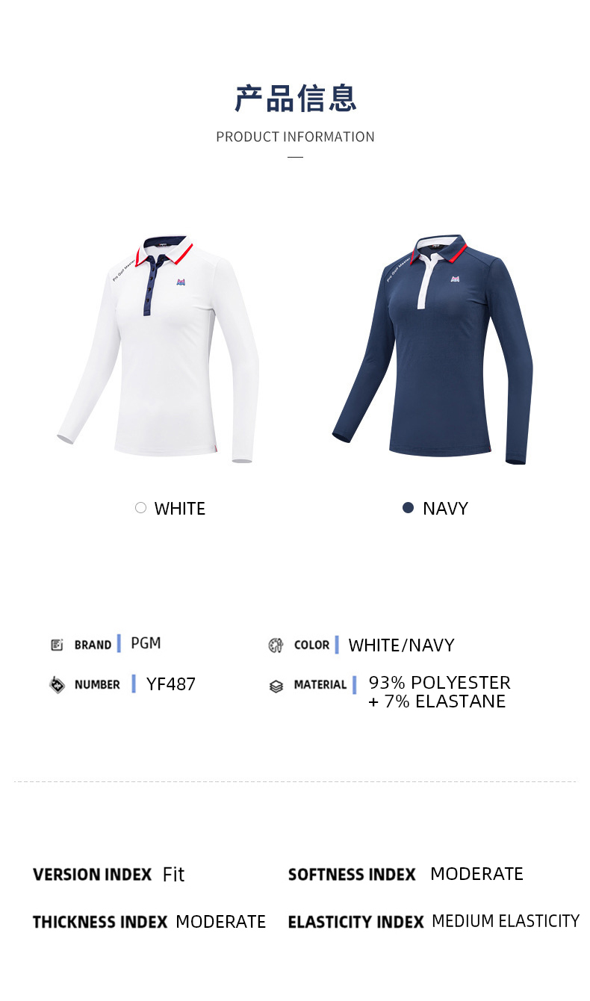Open the white polo shirt image

158,349
